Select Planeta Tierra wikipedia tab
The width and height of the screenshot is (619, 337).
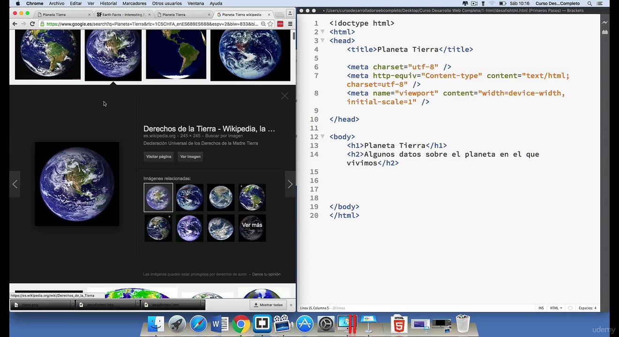click(x=244, y=15)
